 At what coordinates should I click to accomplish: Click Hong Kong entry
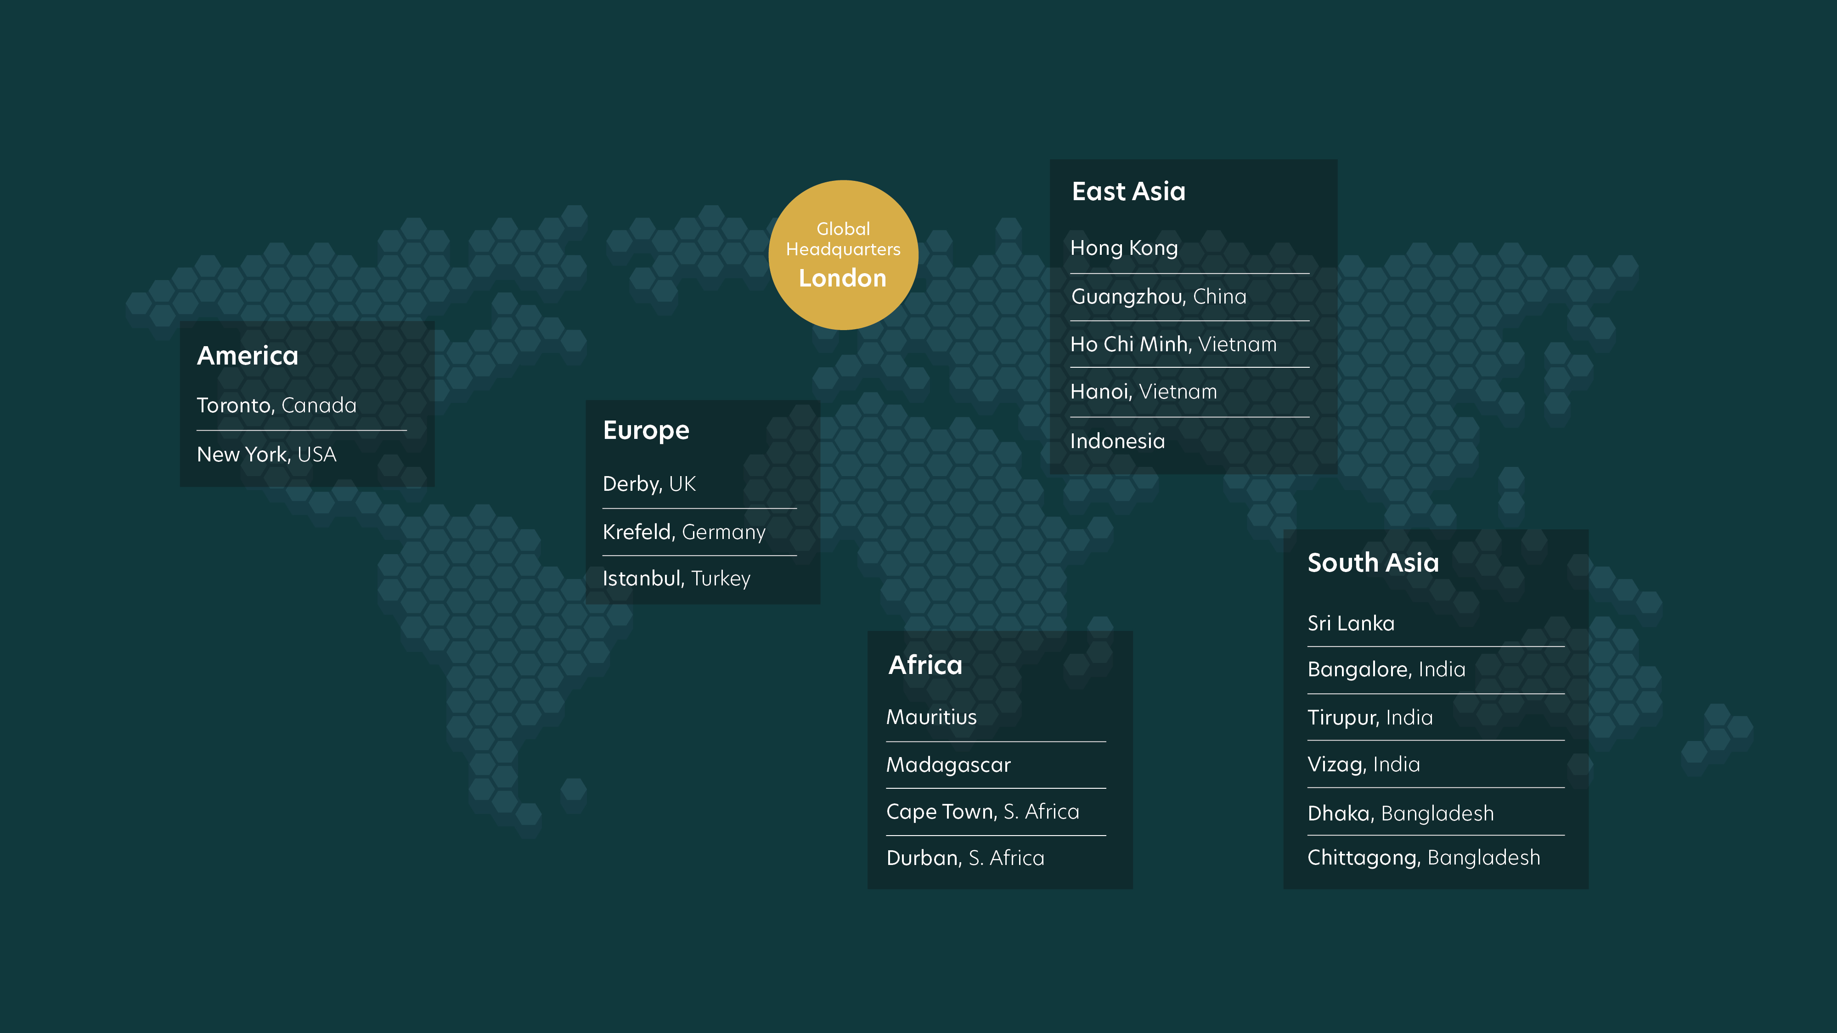(x=1124, y=248)
